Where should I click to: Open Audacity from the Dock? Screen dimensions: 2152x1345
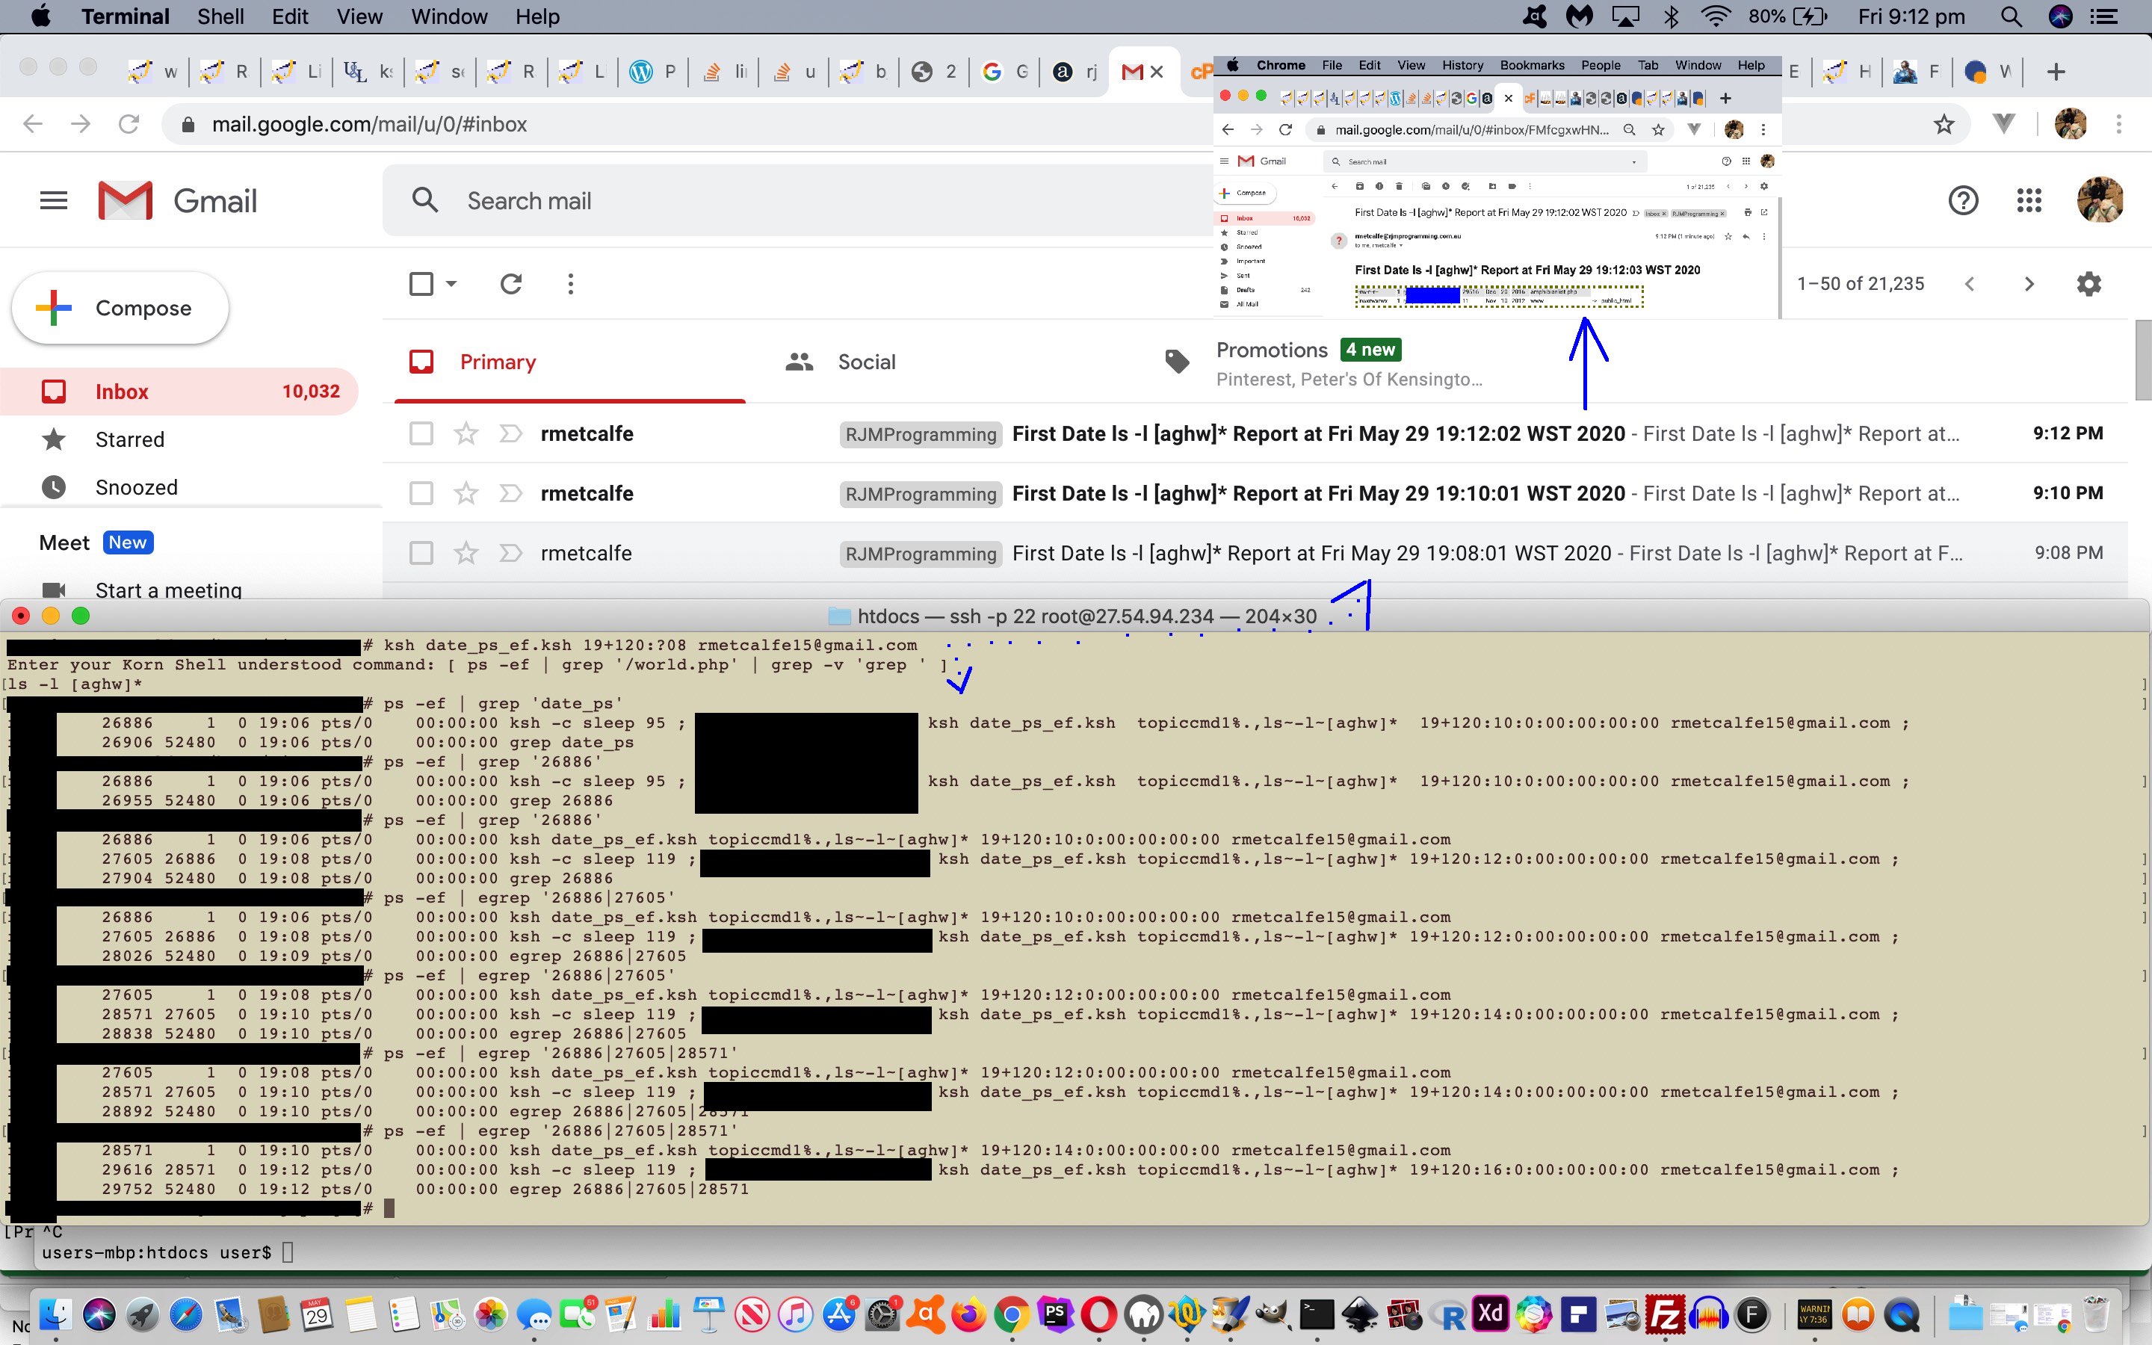1708,1314
